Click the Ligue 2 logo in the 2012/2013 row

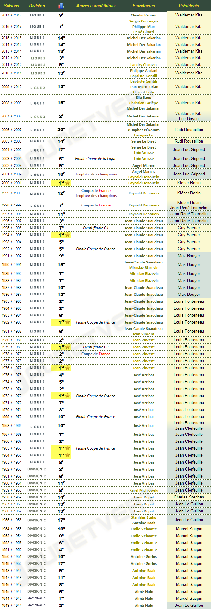point(38,58)
